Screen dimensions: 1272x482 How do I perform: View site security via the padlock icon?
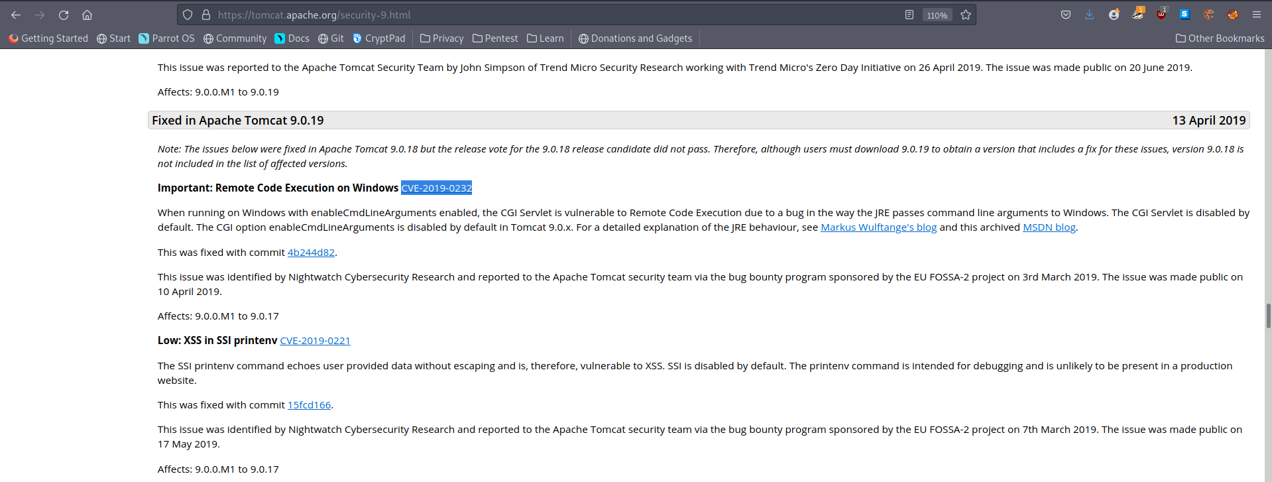pyautogui.click(x=205, y=15)
